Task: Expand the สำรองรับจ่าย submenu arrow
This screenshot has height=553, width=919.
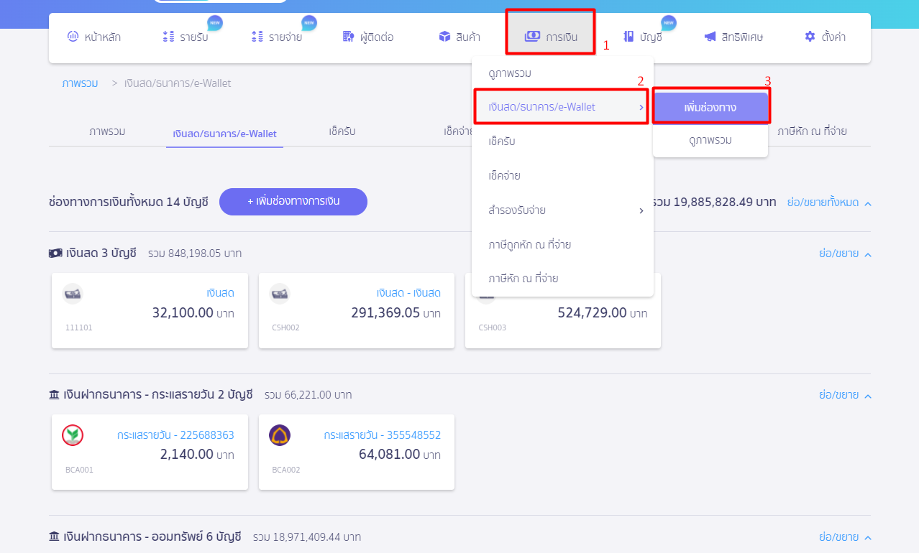Action: point(641,210)
